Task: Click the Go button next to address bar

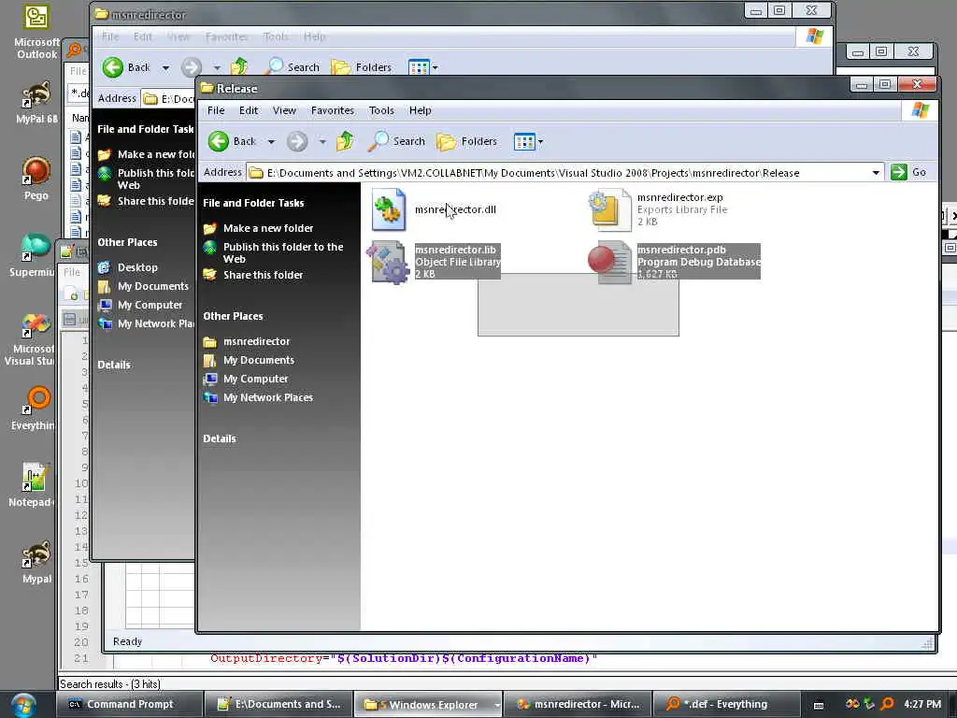Action: (x=908, y=173)
